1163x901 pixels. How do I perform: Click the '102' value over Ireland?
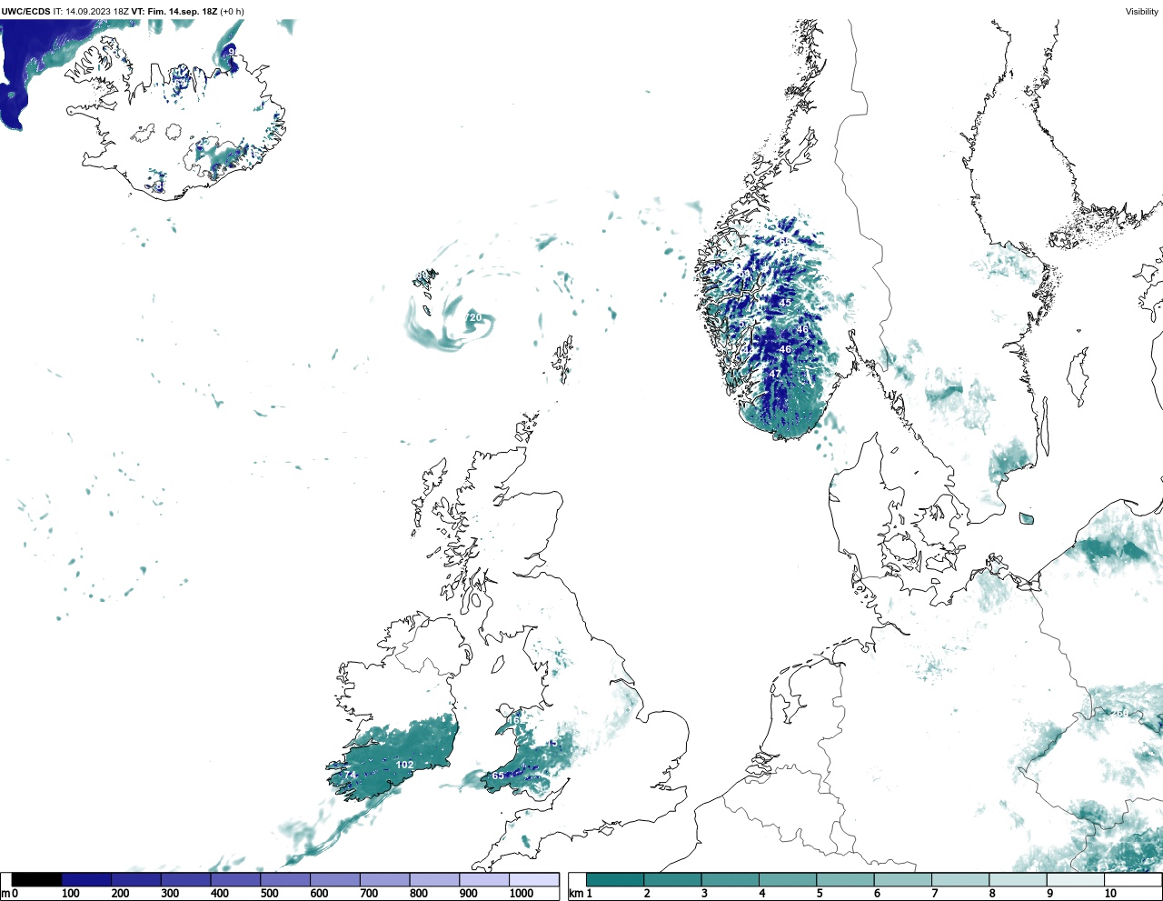[x=404, y=765]
